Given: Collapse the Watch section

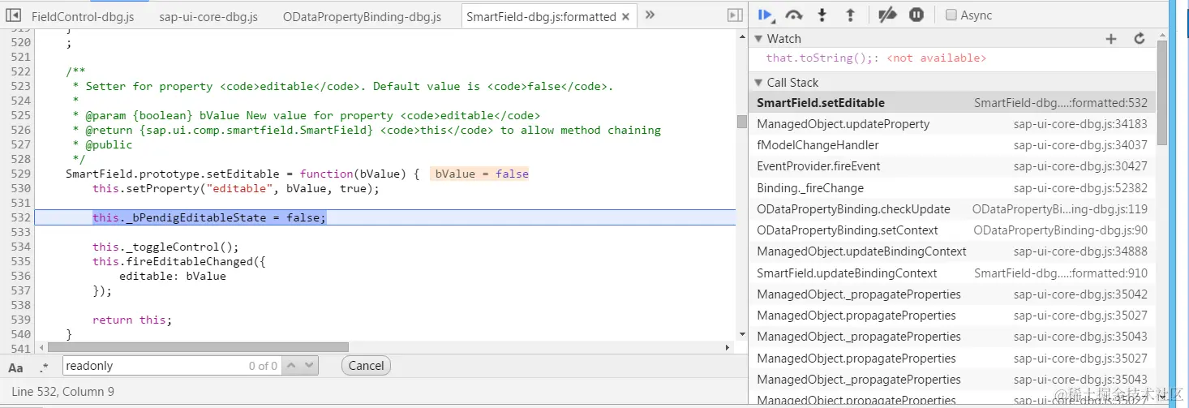Looking at the screenshot, I should pos(759,38).
